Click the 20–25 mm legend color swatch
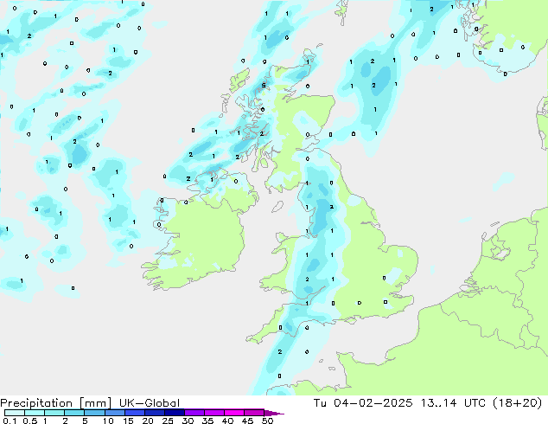 tap(154, 413)
